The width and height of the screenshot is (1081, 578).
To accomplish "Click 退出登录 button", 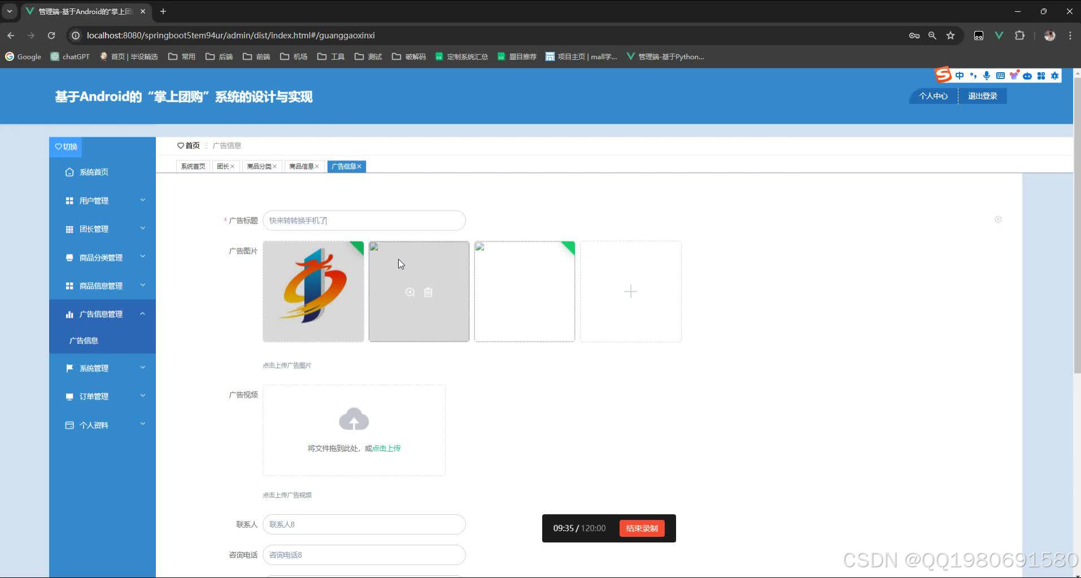I will click(982, 96).
